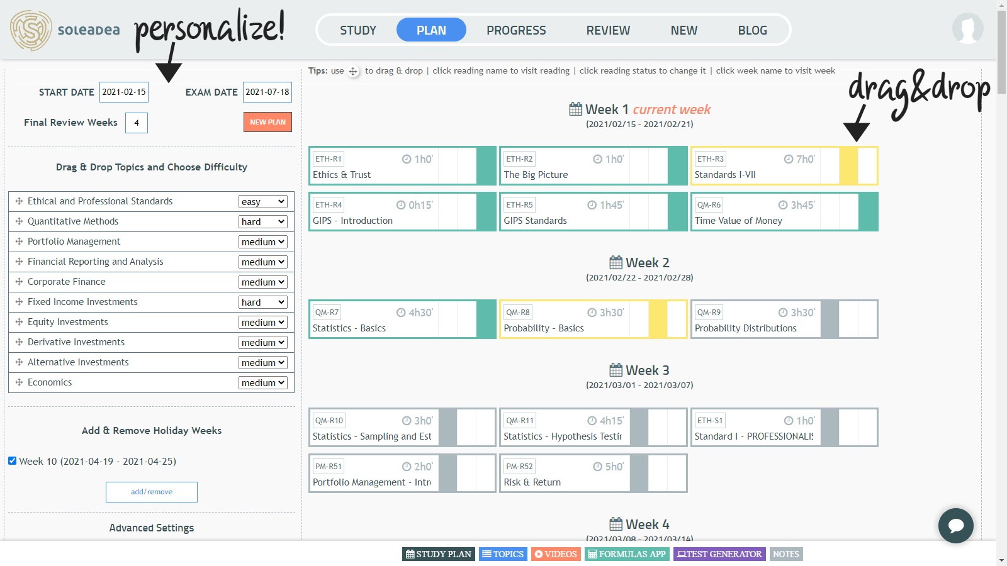Screen dimensions: 1007x566
Task: Uncheck the Week 10 holiday checkbox
Action: point(12,461)
